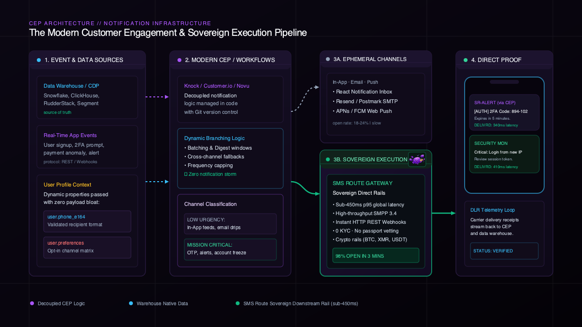Click the user.phone_e164 property box

point(87,221)
